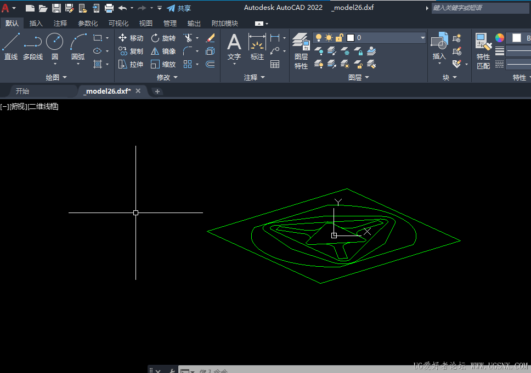Click the Explode tool icon
The height and width of the screenshot is (373, 531).
(x=210, y=51)
